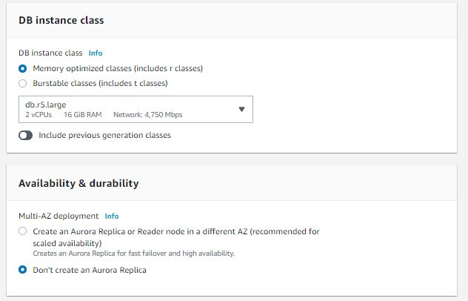The height and width of the screenshot is (301, 468).
Task: Click the dropdown arrow triangle icon
Action: pyautogui.click(x=241, y=110)
